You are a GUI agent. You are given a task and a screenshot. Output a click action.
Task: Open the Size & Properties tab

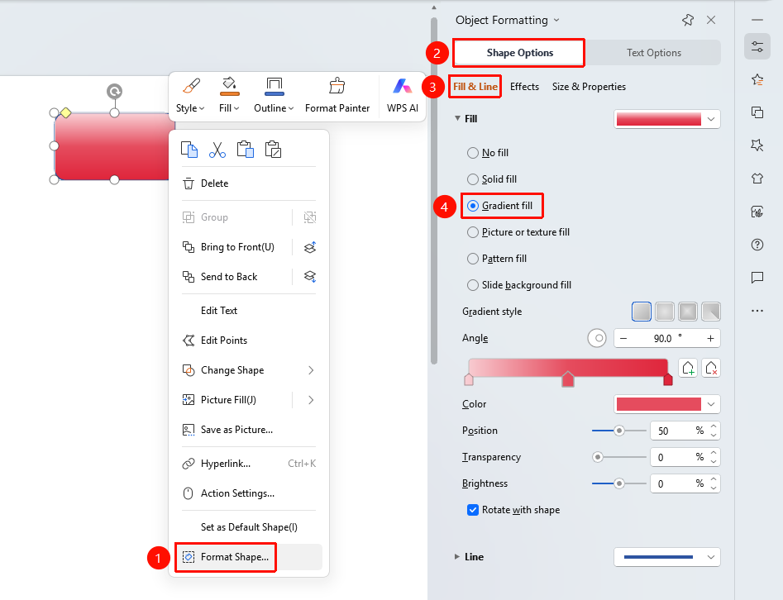pyautogui.click(x=589, y=86)
